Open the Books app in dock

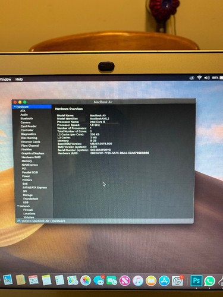click(151, 281)
